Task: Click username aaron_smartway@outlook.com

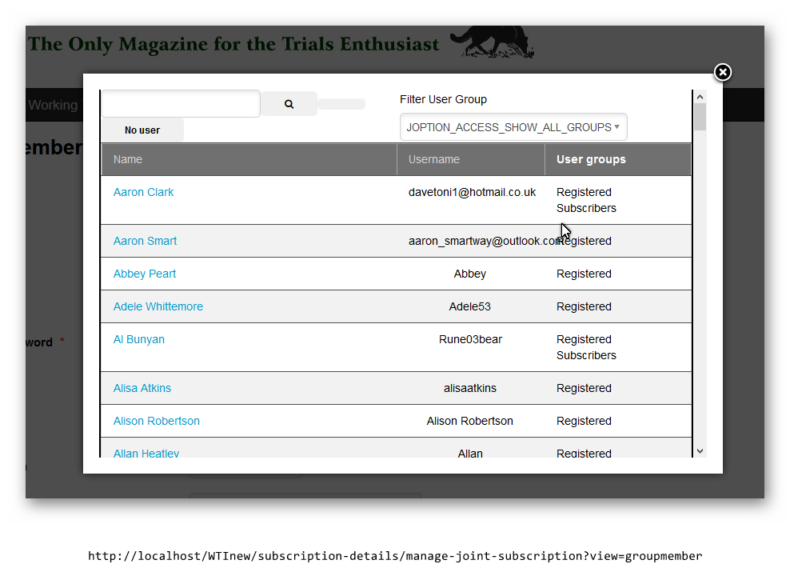Action: tap(482, 241)
